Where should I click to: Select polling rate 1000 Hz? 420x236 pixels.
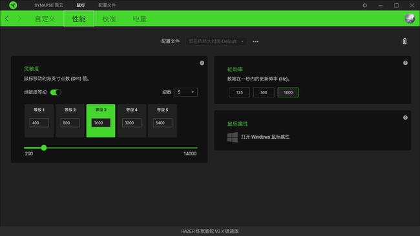tap(288, 92)
